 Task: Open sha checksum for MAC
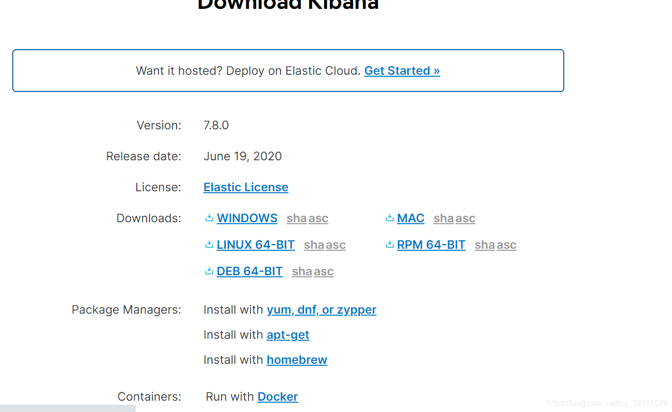tap(444, 218)
